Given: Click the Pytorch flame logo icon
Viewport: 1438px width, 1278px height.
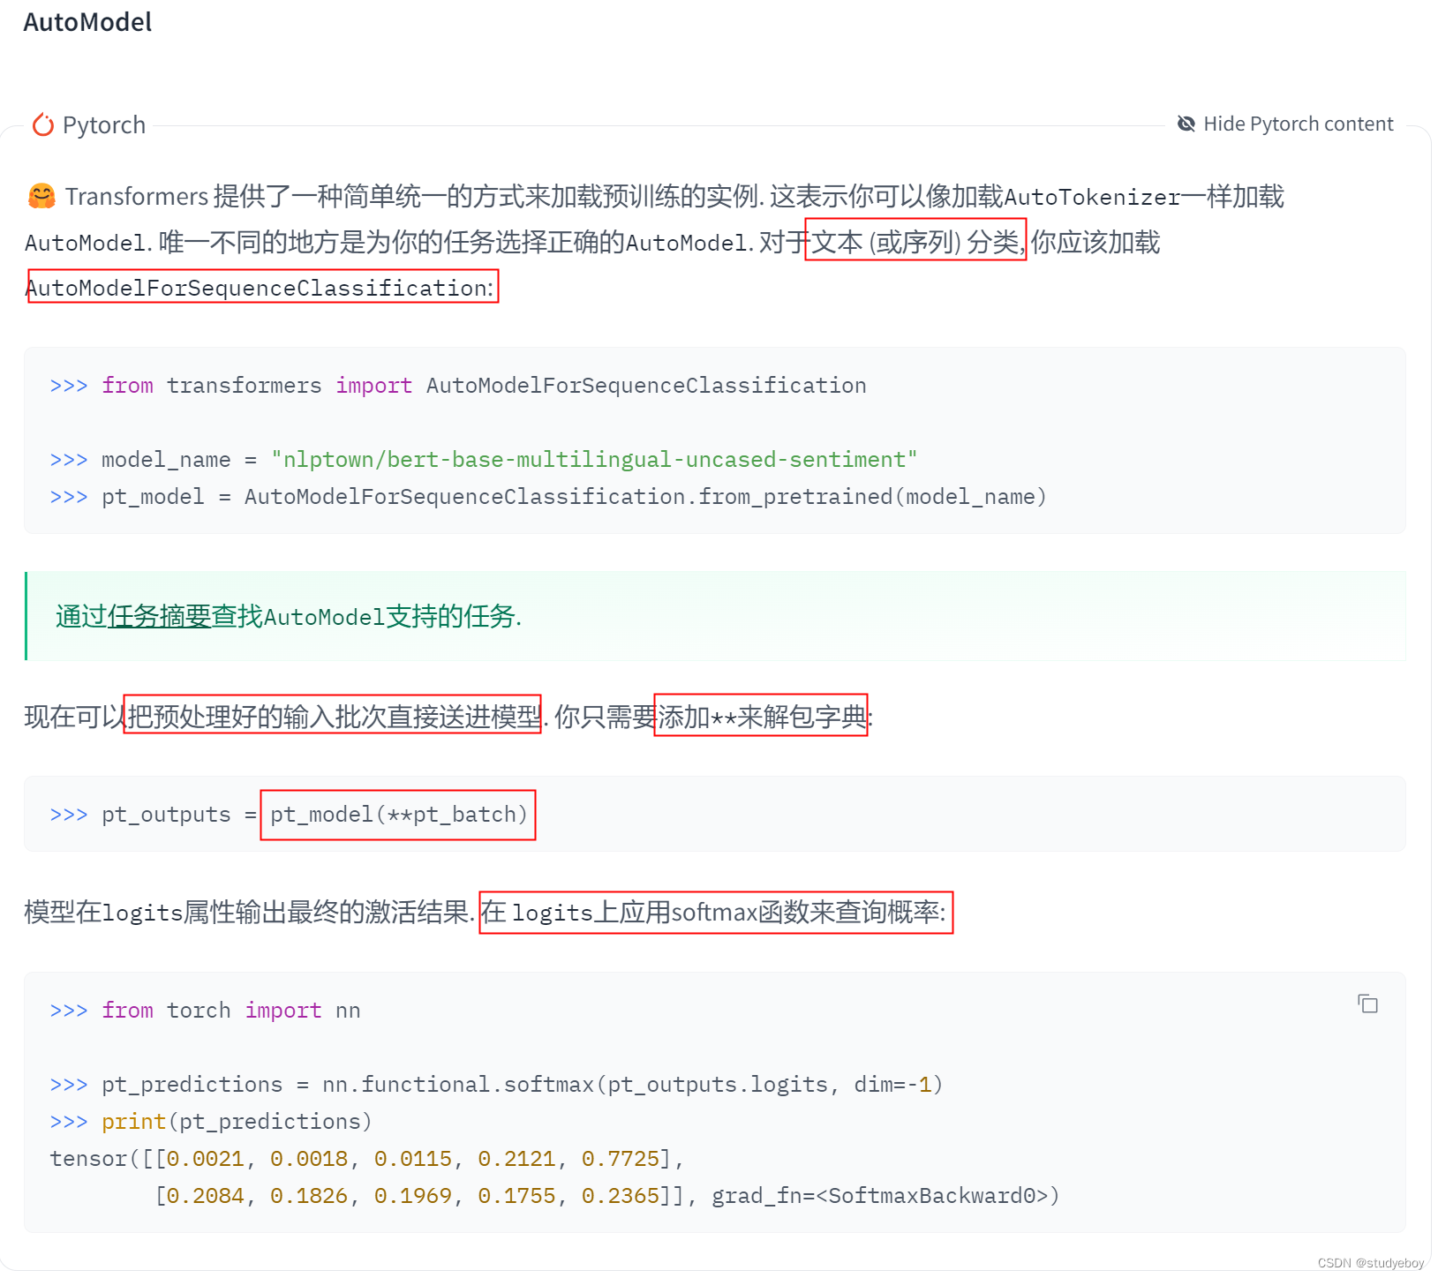Looking at the screenshot, I should pos(43,125).
